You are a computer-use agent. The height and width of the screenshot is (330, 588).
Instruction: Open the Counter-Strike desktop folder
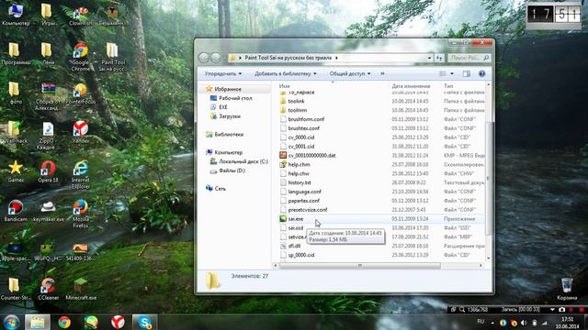point(16,290)
